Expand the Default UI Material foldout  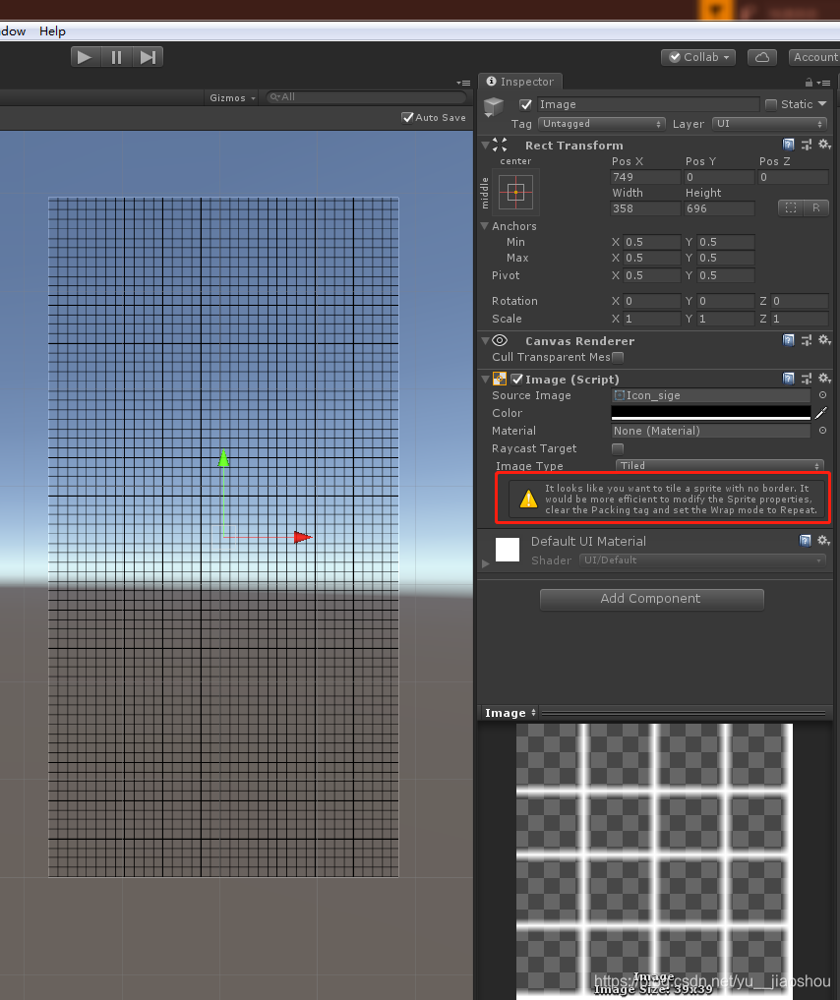click(485, 563)
